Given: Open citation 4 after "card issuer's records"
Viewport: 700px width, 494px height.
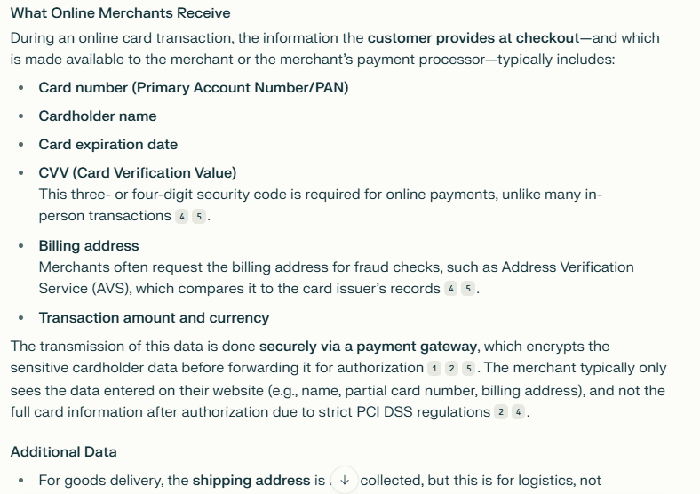Looking at the screenshot, I should (x=451, y=289).
